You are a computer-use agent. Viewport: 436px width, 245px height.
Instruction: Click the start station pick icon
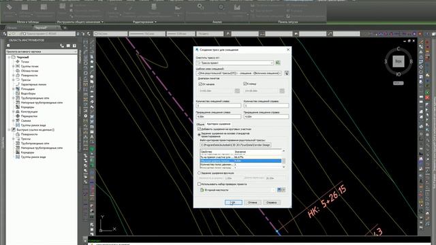point(237,91)
